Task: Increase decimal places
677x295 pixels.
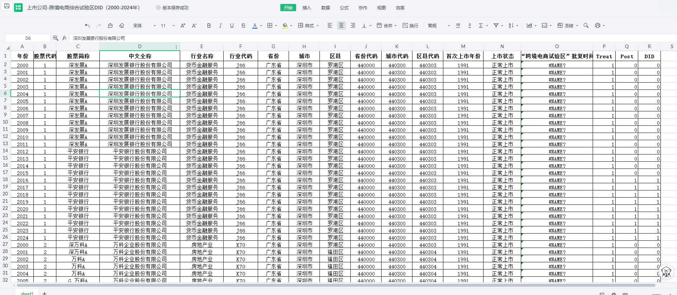Action: (458, 26)
